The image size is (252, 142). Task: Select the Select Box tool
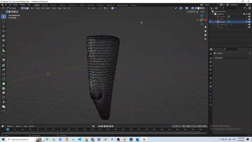pos(4,17)
